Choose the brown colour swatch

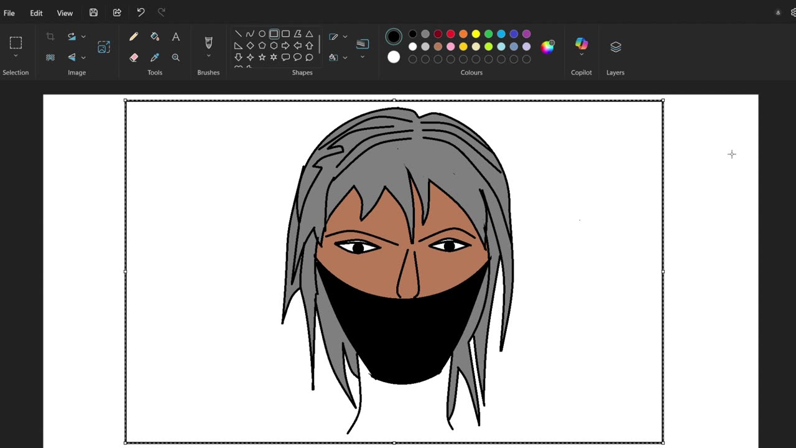pos(438,47)
